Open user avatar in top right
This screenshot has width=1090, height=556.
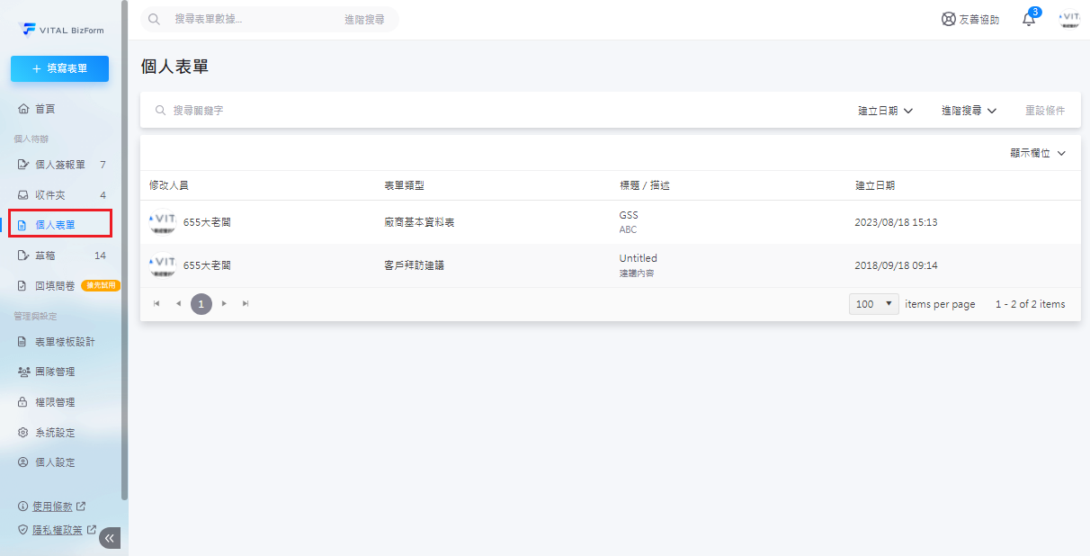1069,19
